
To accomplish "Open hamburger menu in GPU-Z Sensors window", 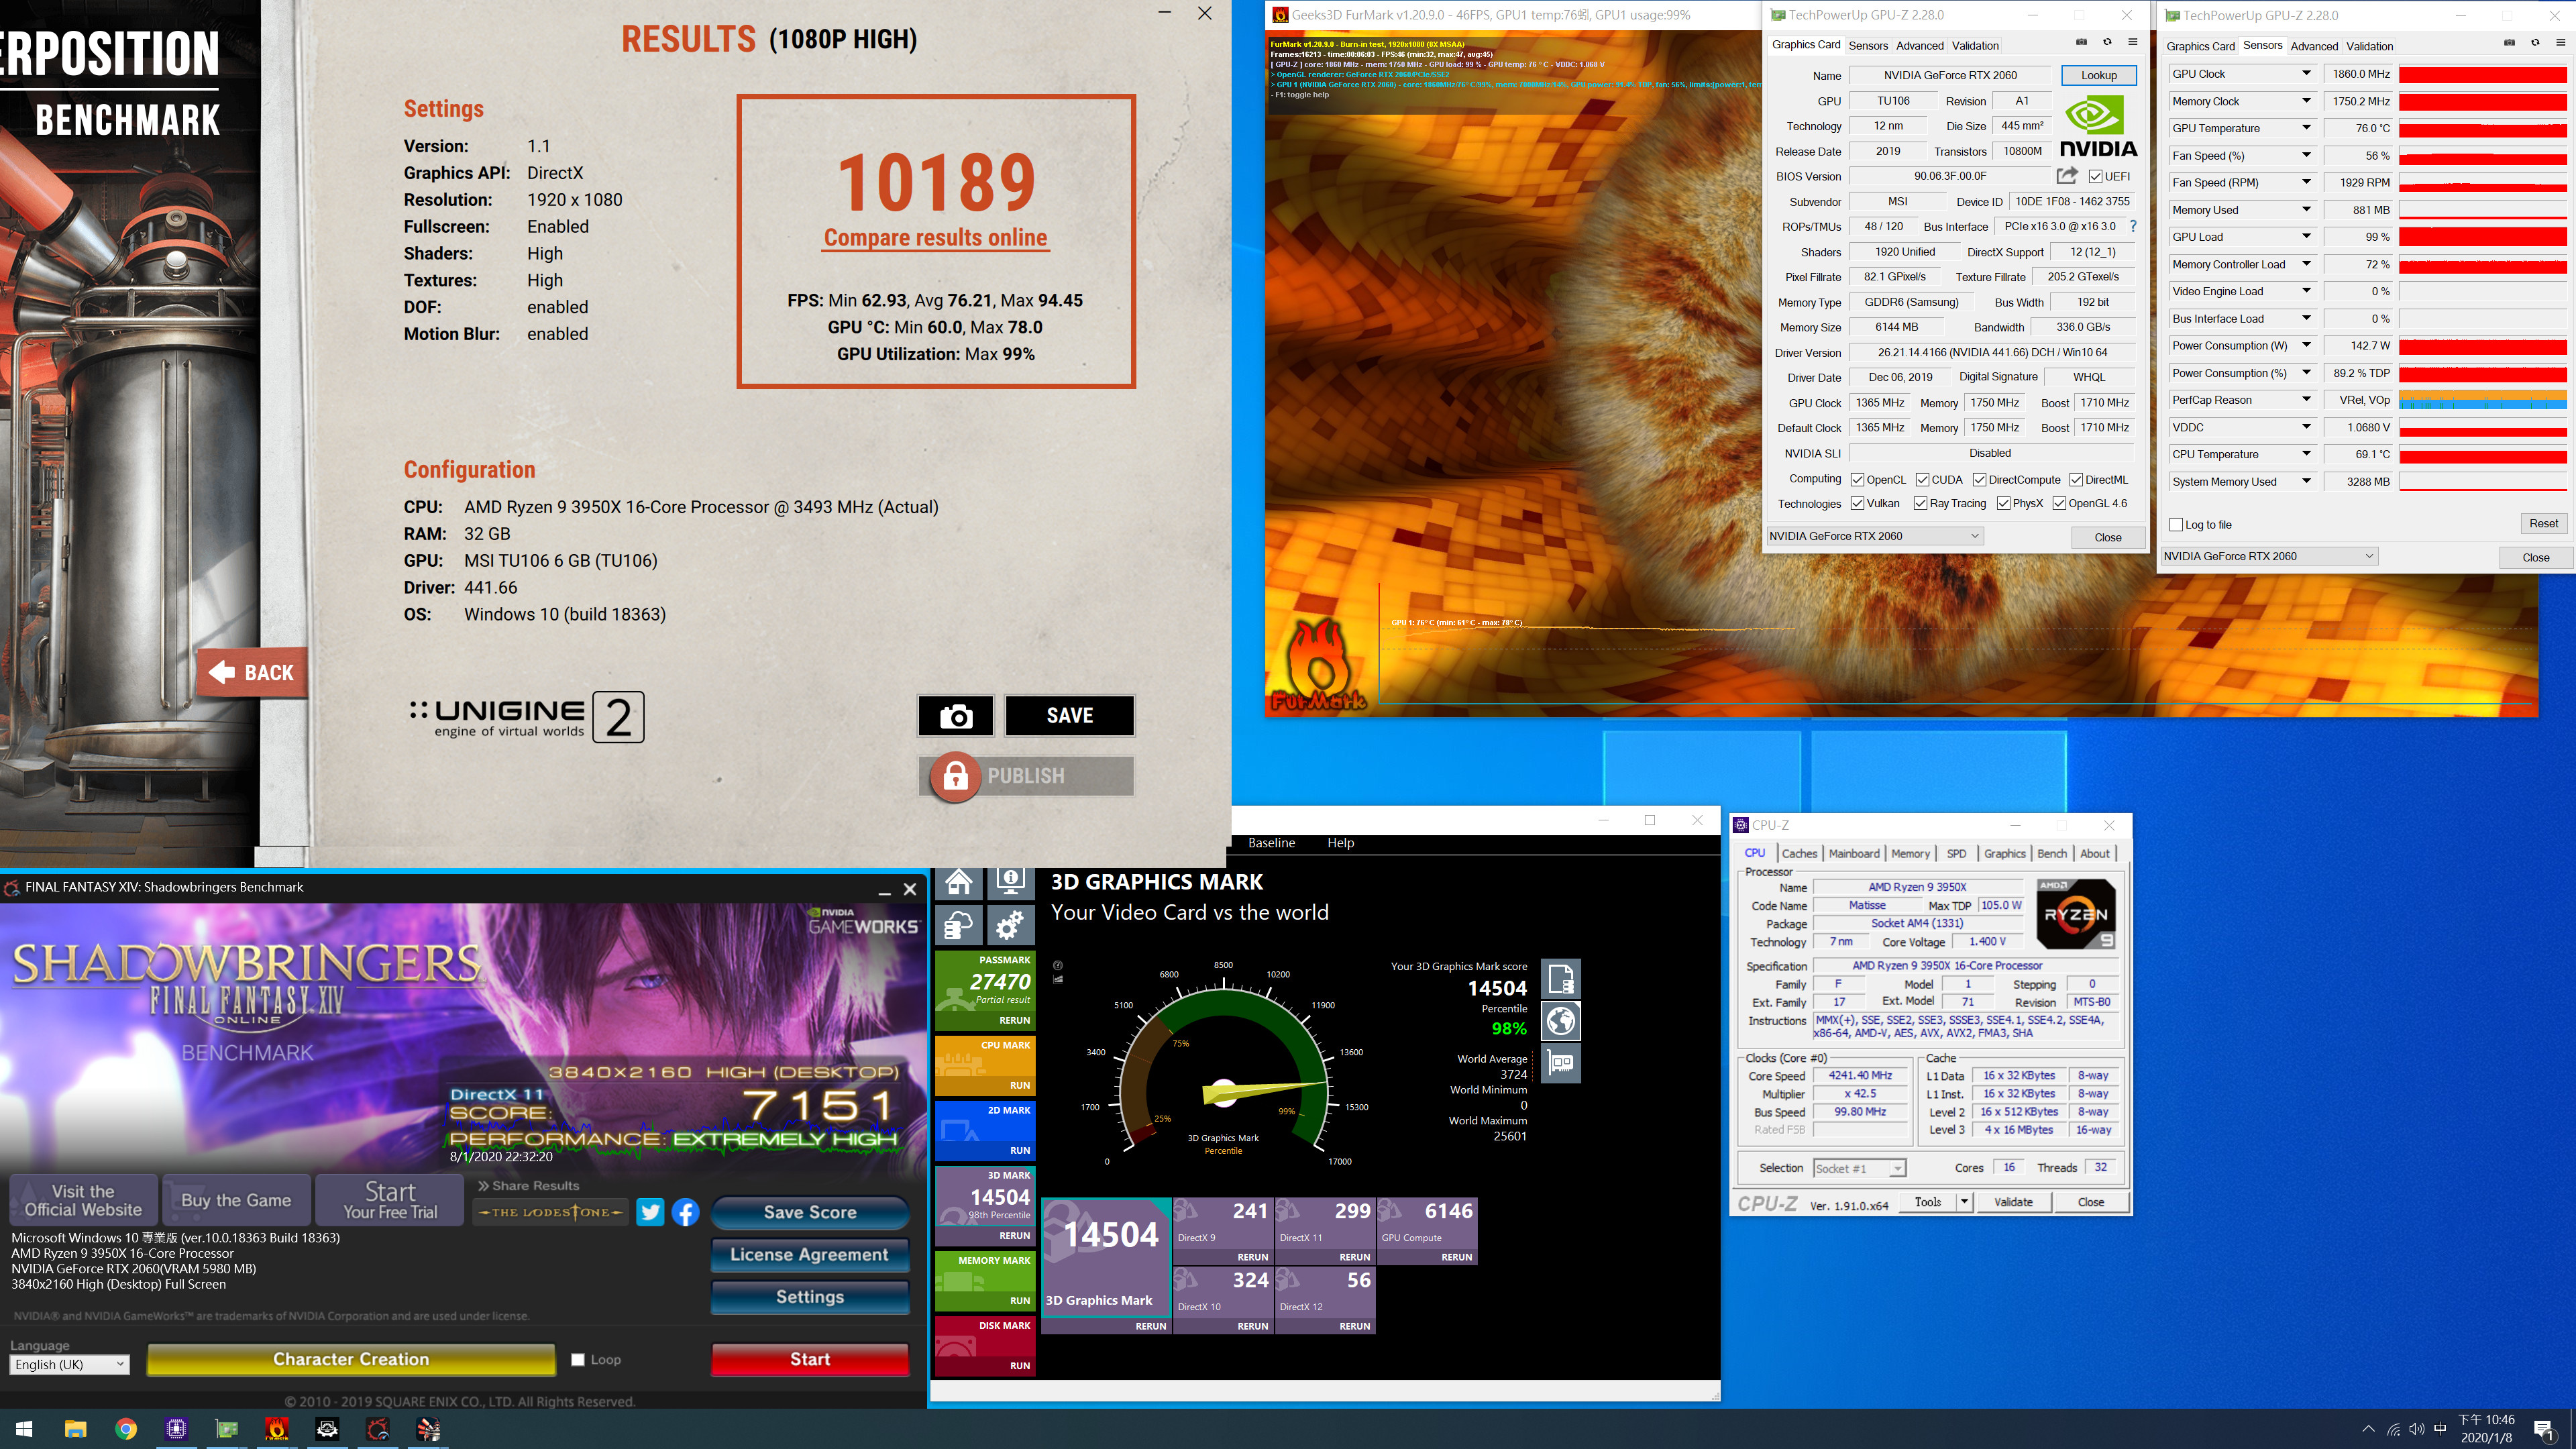I will coord(2560,43).
